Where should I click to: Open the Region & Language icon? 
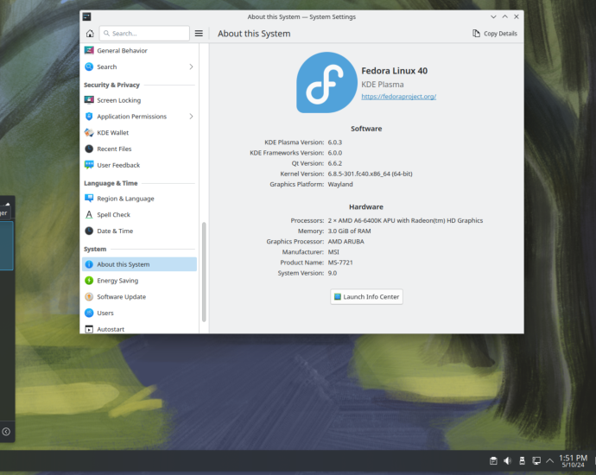pos(89,199)
